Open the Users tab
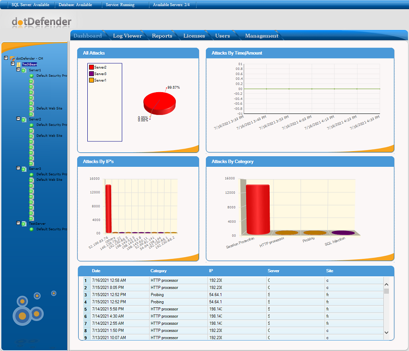This screenshot has height=351, width=409. coord(223,36)
